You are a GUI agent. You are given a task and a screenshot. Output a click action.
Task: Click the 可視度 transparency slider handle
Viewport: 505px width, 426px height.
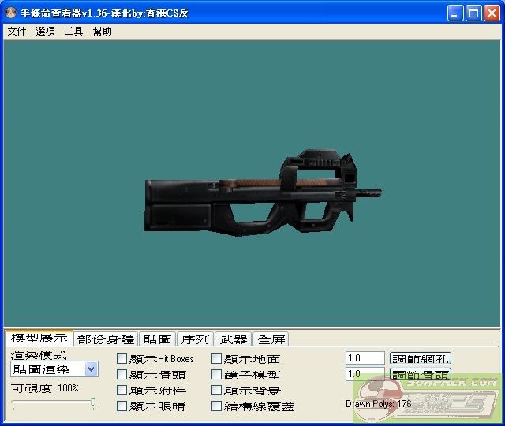coord(93,403)
